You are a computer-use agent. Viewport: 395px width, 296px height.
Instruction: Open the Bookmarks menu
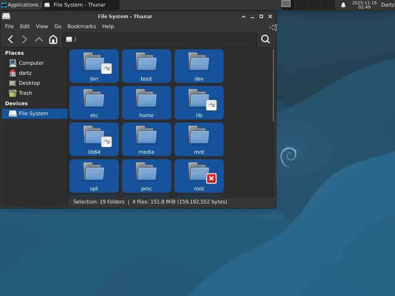pos(81,26)
